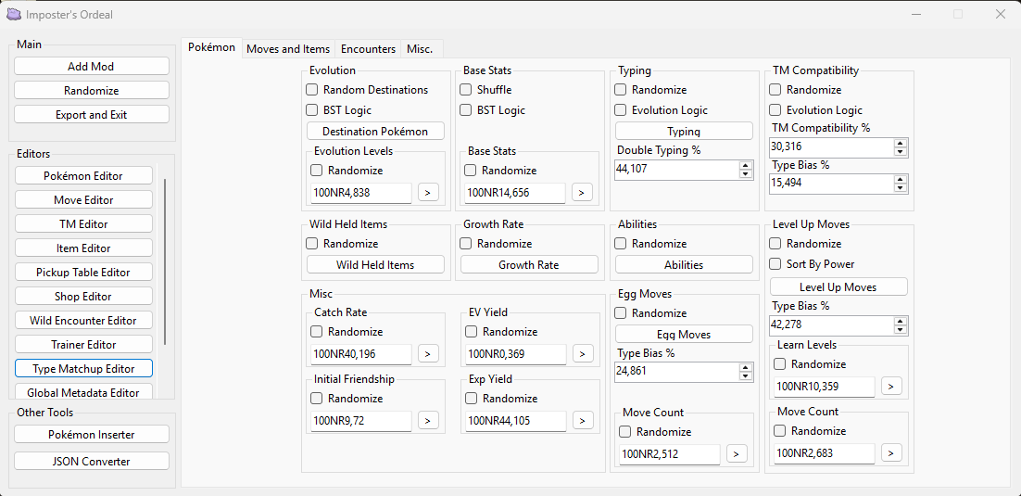This screenshot has height=496, width=1021.
Task: Click the Egg Moves button
Action: pos(684,335)
